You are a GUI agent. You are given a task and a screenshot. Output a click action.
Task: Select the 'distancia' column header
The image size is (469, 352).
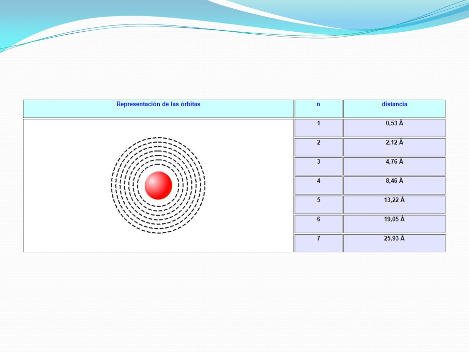(x=394, y=109)
